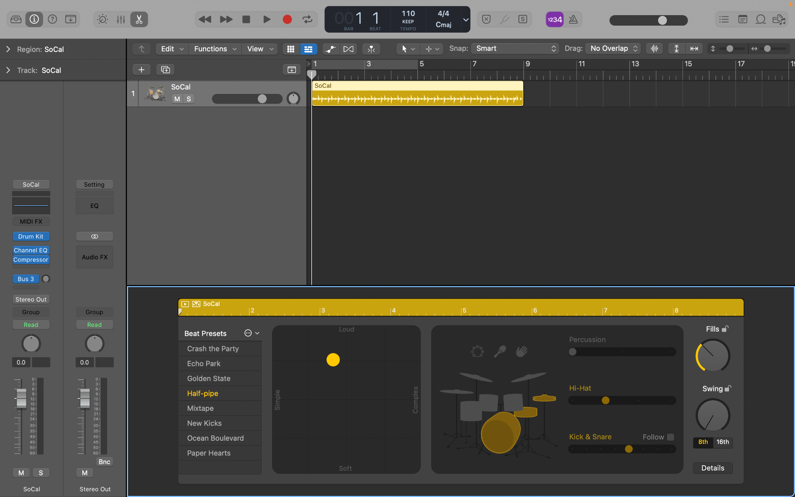The width and height of the screenshot is (795, 497).
Task: Toggle the count-in 1234 icon
Action: click(x=554, y=19)
